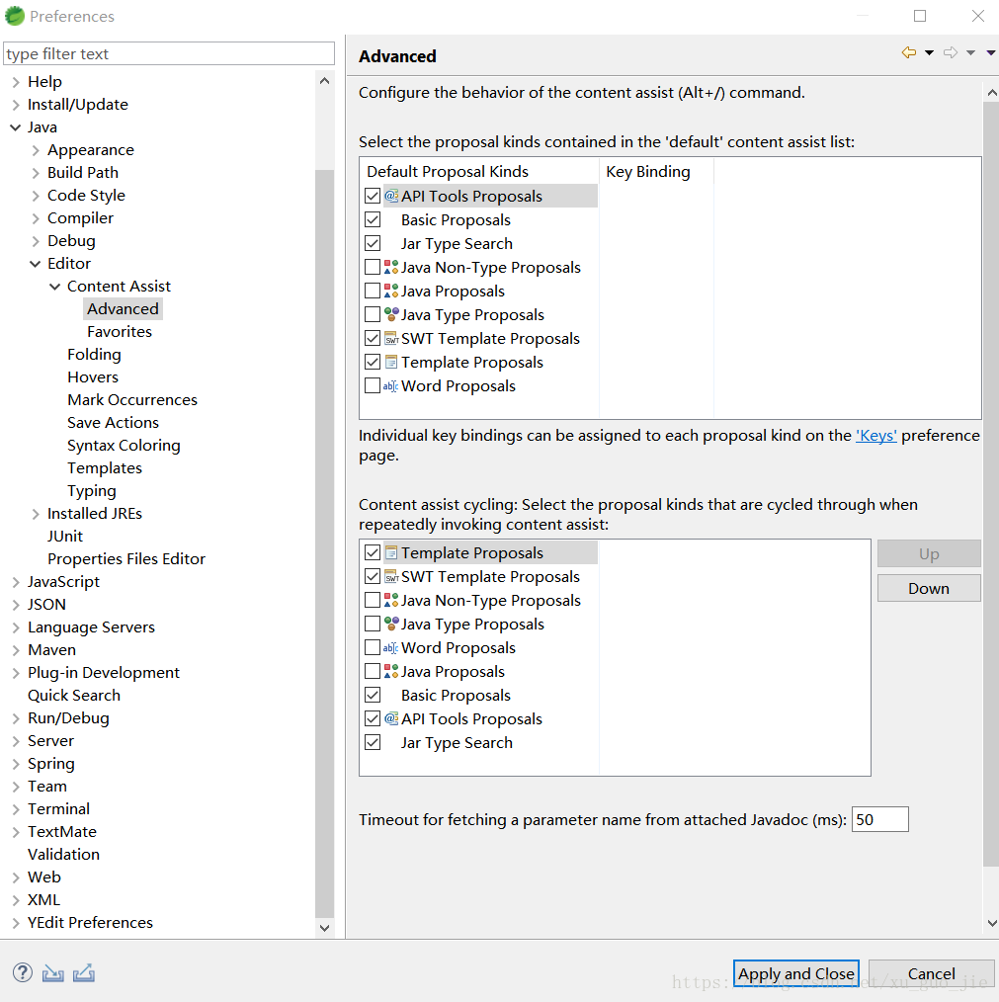Expand the Help tree node
Viewport: 999px width, 1002px height.
tap(16, 82)
